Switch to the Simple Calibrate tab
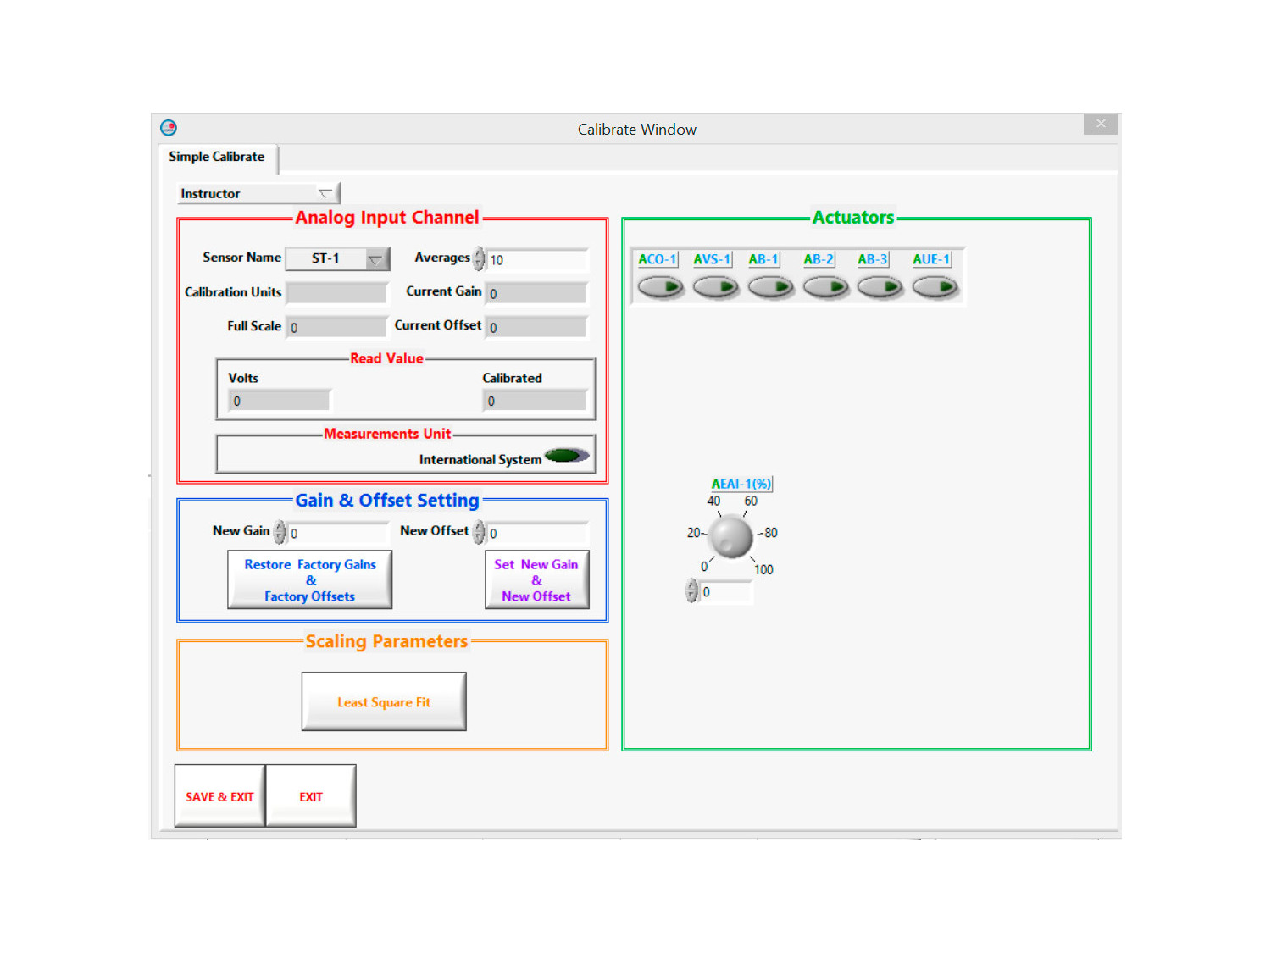Image resolution: width=1271 pixels, height=953 pixels. tap(217, 157)
